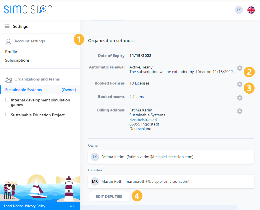Click the Deputies section label
The width and height of the screenshot is (260, 210).
95,170
